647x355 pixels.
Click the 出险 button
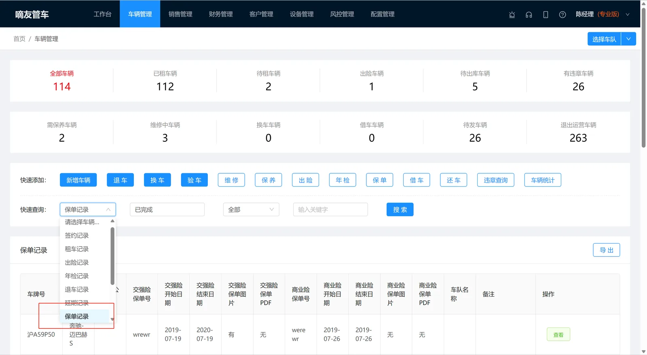305,180
